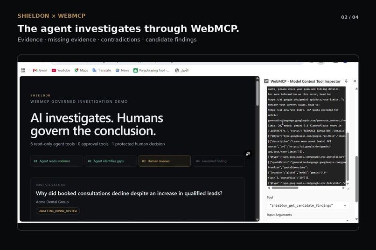Open the Arabic news globe bookmark
This screenshot has width=376, height=250.
coord(182,70)
